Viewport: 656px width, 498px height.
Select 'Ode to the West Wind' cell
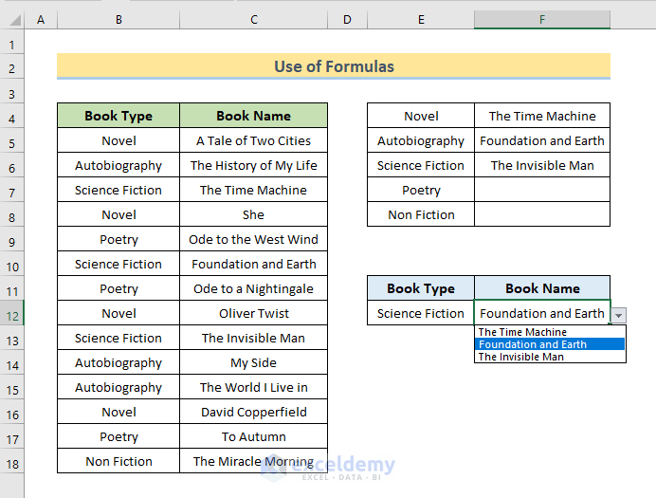pyautogui.click(x=253, y=239)
